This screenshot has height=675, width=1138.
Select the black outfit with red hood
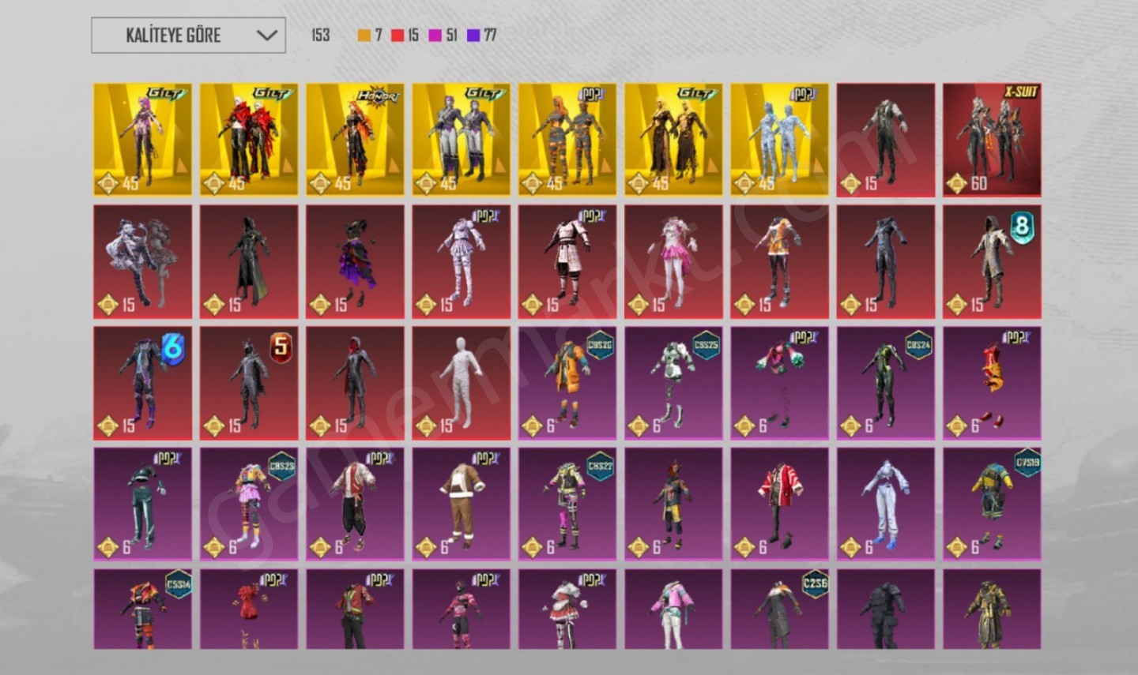point(355,383)
